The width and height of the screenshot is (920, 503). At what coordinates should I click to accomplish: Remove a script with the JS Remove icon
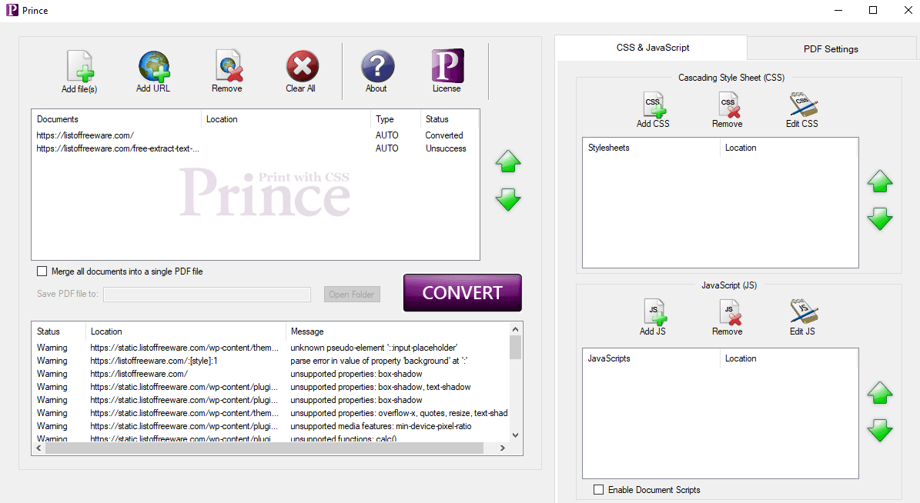(x=729, y=312)
